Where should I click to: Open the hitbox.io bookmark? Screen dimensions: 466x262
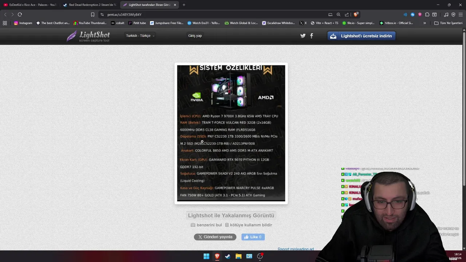[396, 23]
